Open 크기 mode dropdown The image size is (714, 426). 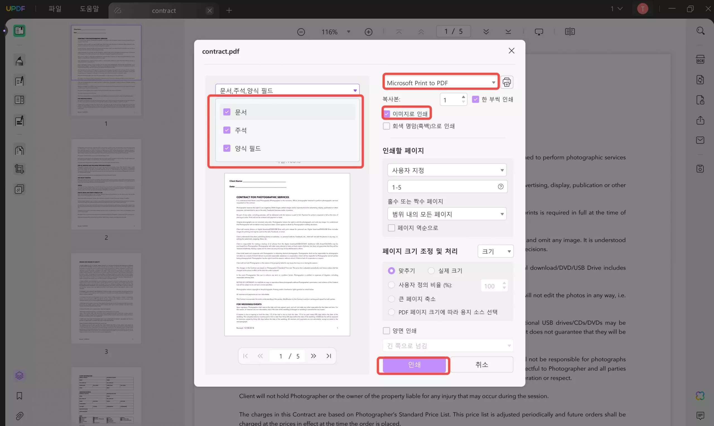[x=496, y=252]
